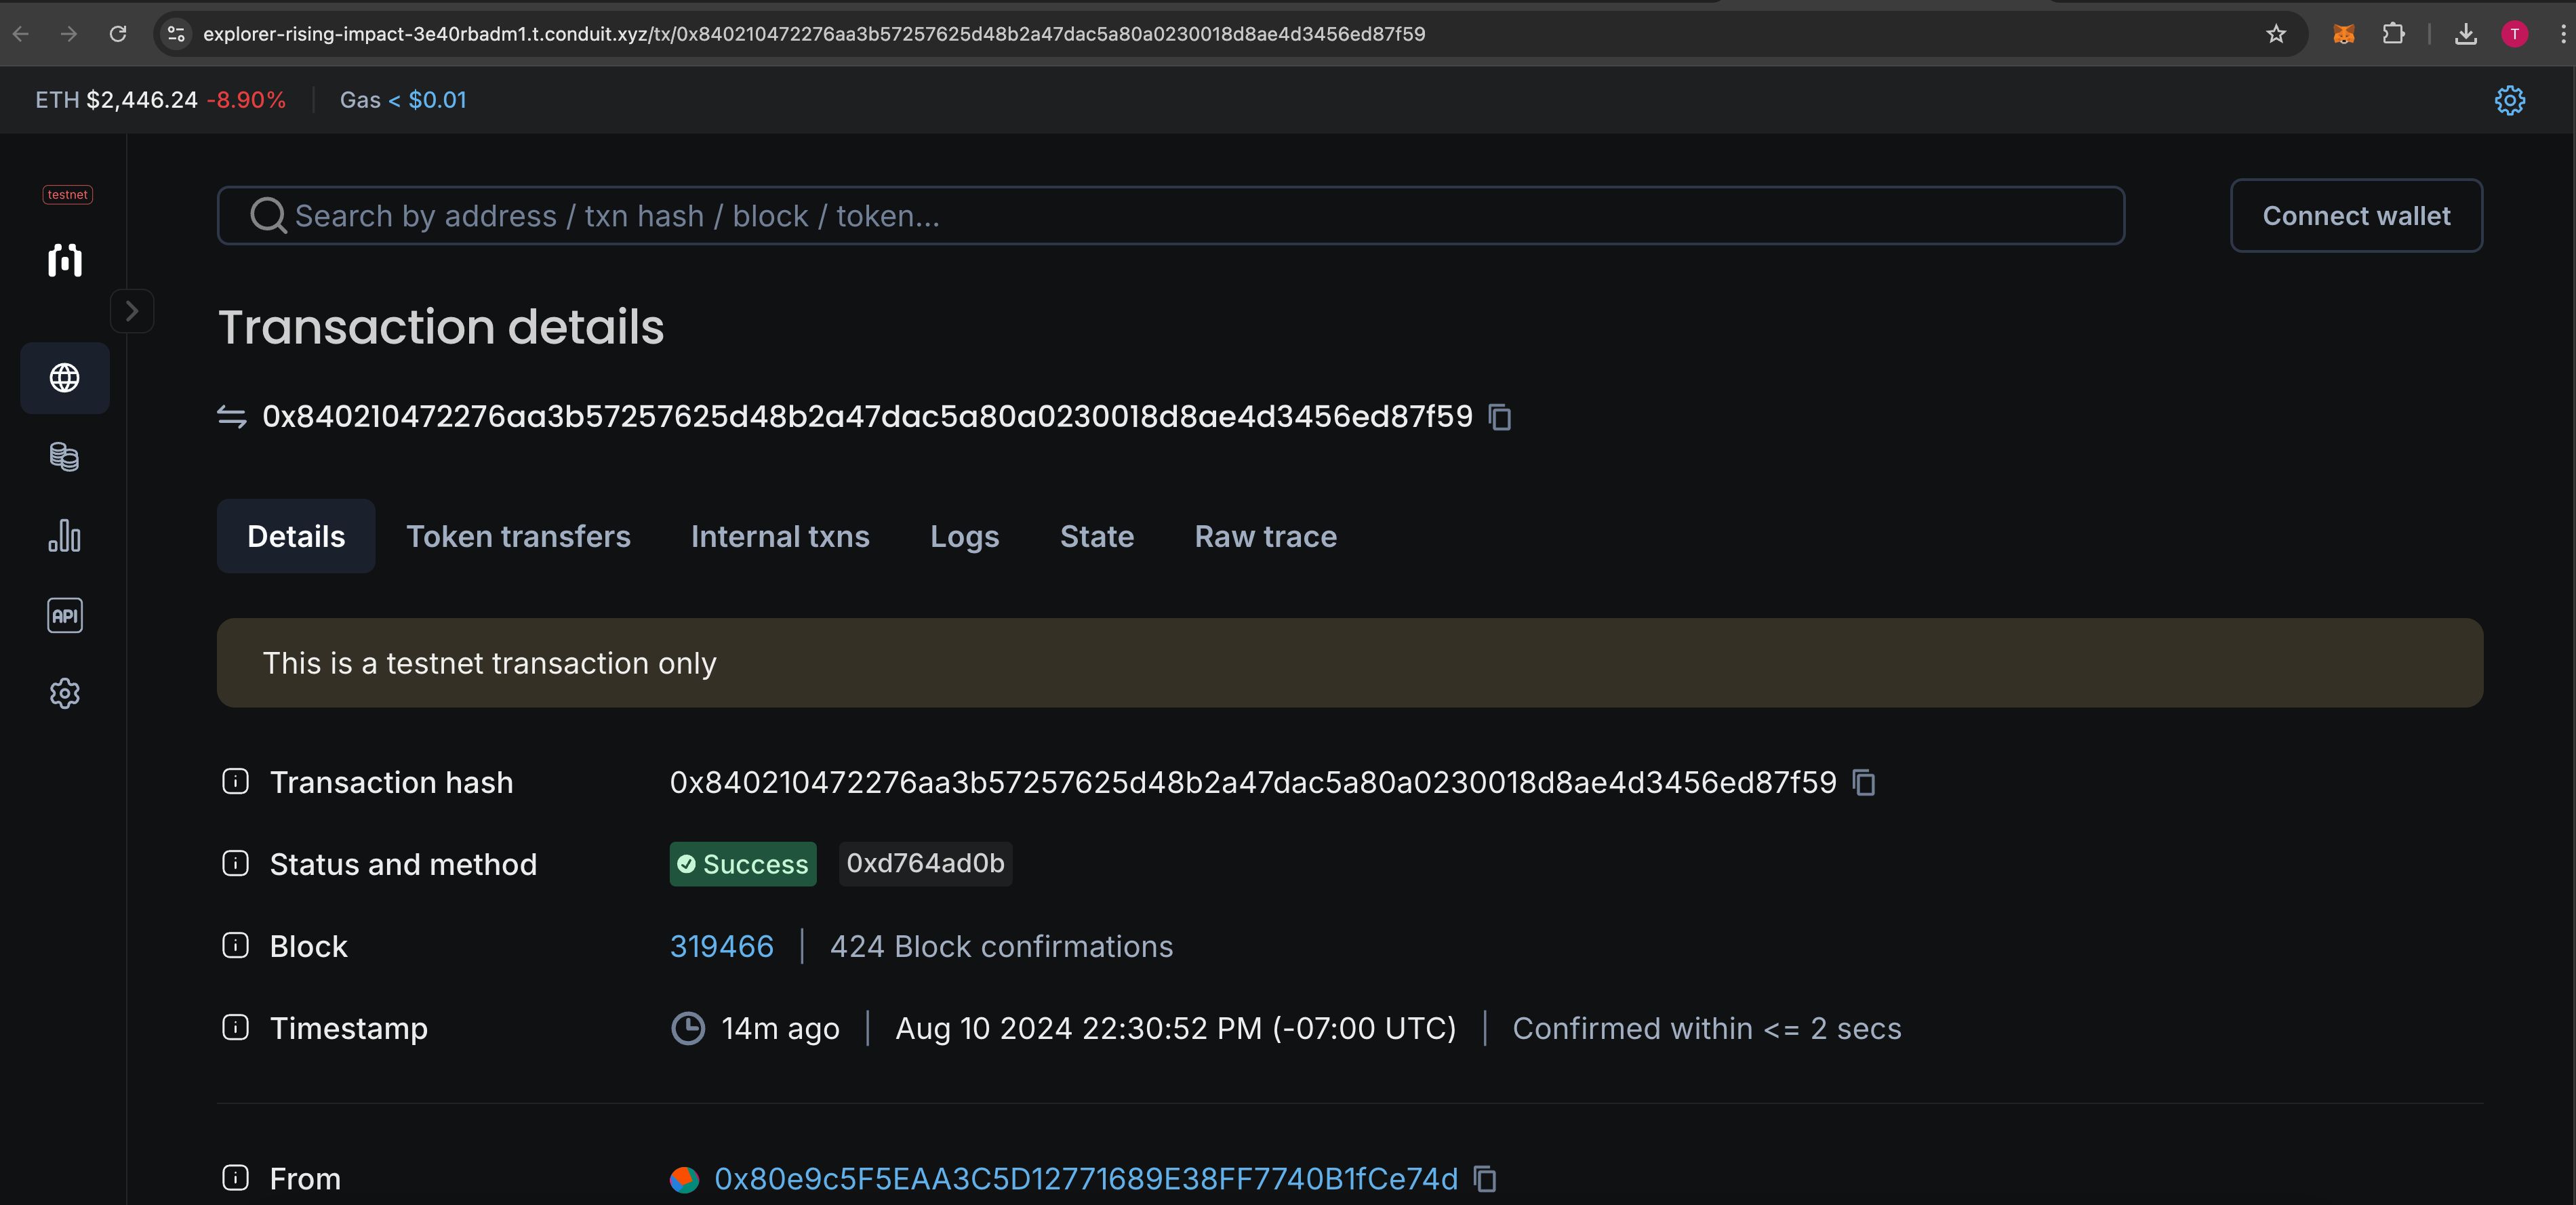
Task: Click block number 319466 link
Action: point(723,945)
